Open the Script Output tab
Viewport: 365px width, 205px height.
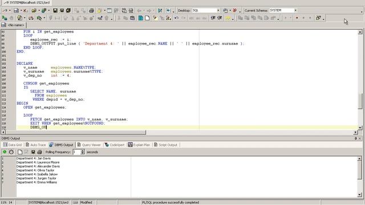pos(165,145)
